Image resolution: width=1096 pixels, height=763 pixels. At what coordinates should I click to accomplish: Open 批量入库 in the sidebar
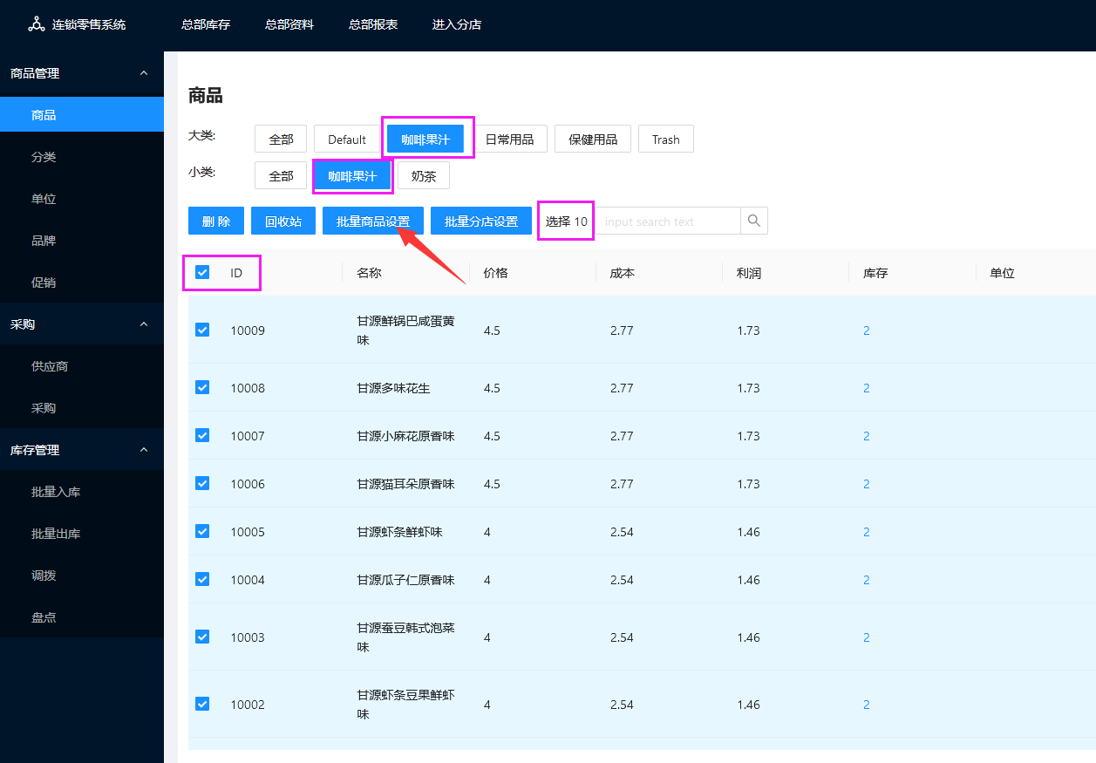point(82,492)
